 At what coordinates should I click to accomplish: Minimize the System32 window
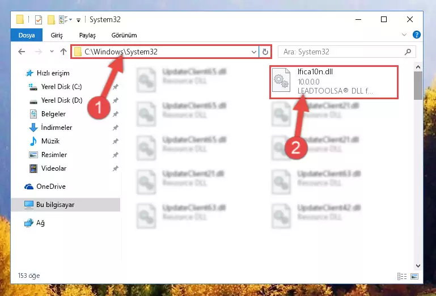click(358, 19)
